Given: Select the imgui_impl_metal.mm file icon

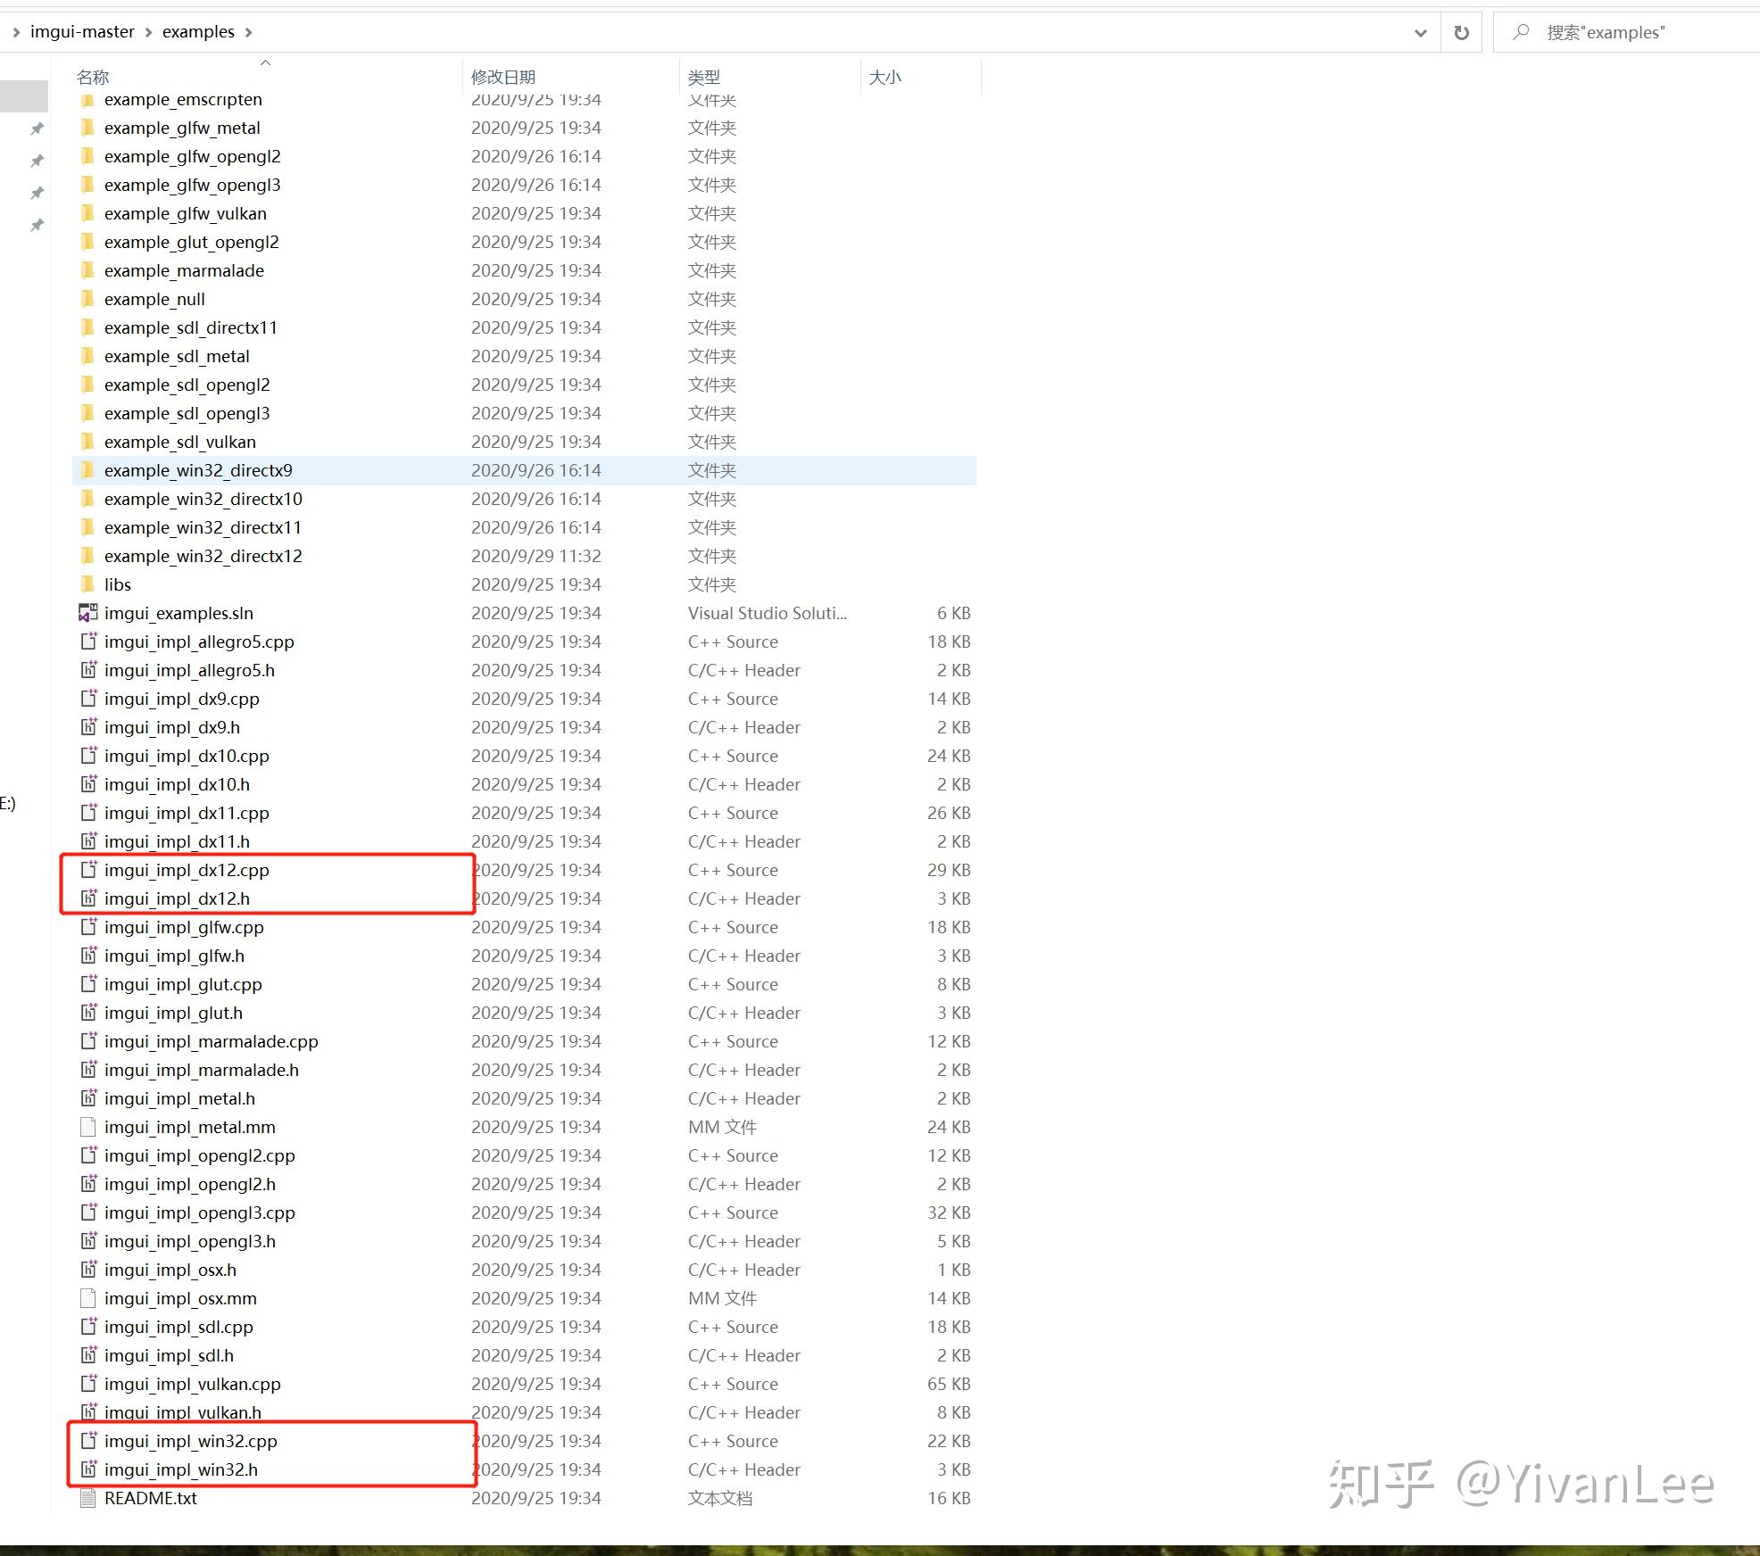Looking at the screenshot, I should 87,1127.
